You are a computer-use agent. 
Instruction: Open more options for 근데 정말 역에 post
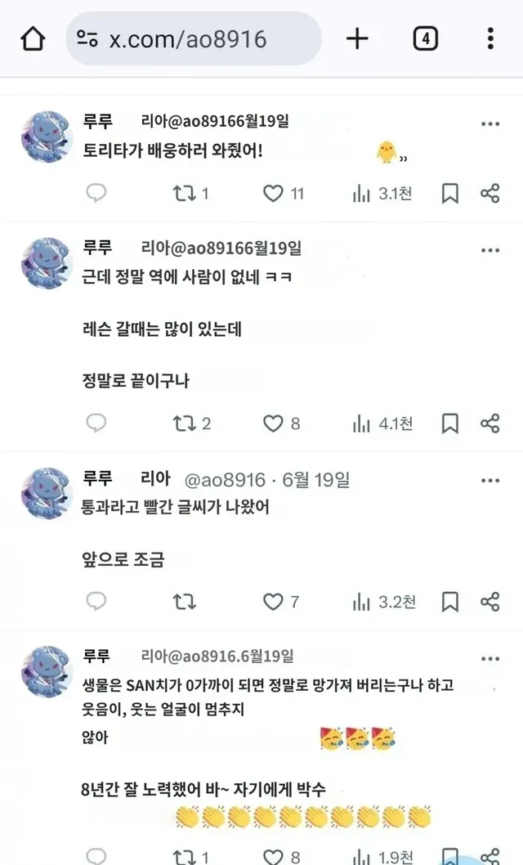[x=490, y=250]
